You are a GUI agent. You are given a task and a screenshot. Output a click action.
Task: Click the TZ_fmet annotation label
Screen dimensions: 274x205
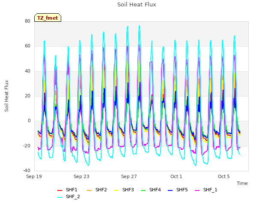[x=48, y=18]
